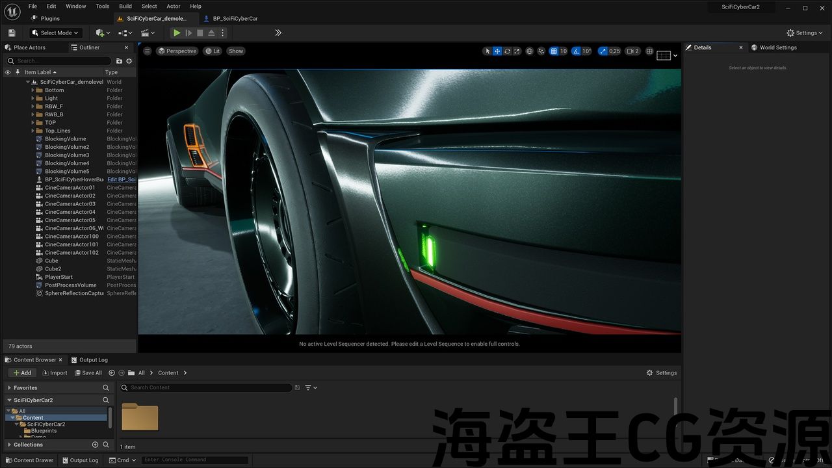Expand the Light folder in Outliner
This screenshot has width=832, height=468.
pyautogui.click(x=33, y=98)
